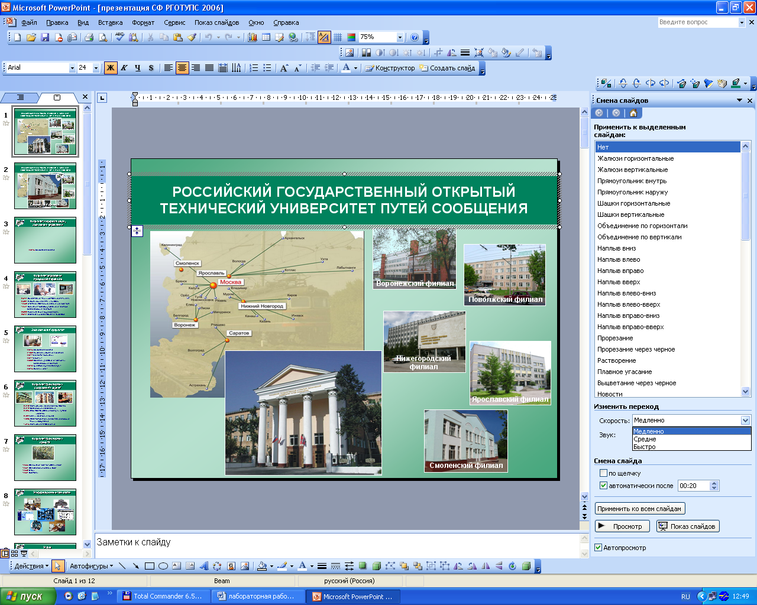Print the presentation using printer icon
The height and width of the screenshot is (605, 757).
point(89,37)
